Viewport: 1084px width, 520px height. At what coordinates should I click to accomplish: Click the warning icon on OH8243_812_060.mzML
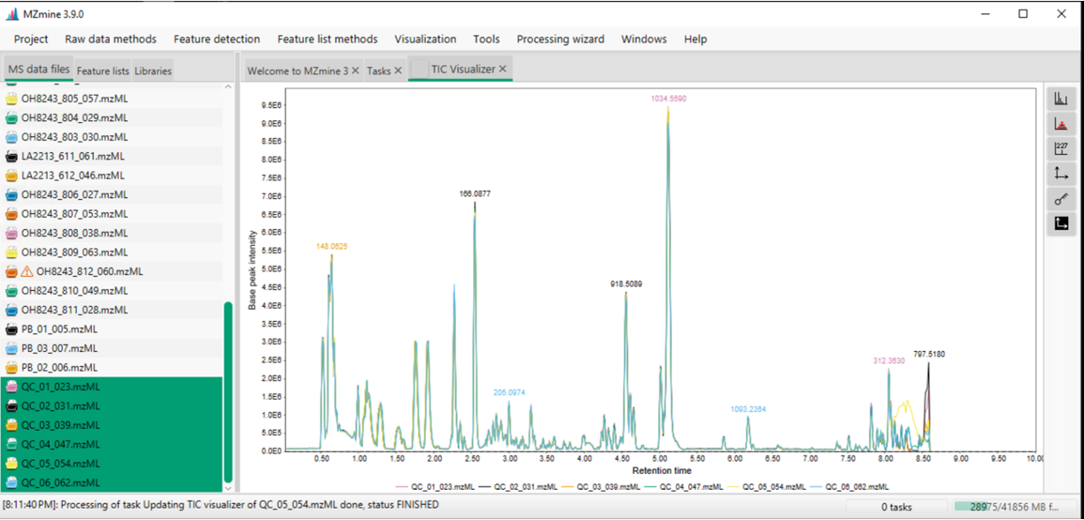point(27,271)
